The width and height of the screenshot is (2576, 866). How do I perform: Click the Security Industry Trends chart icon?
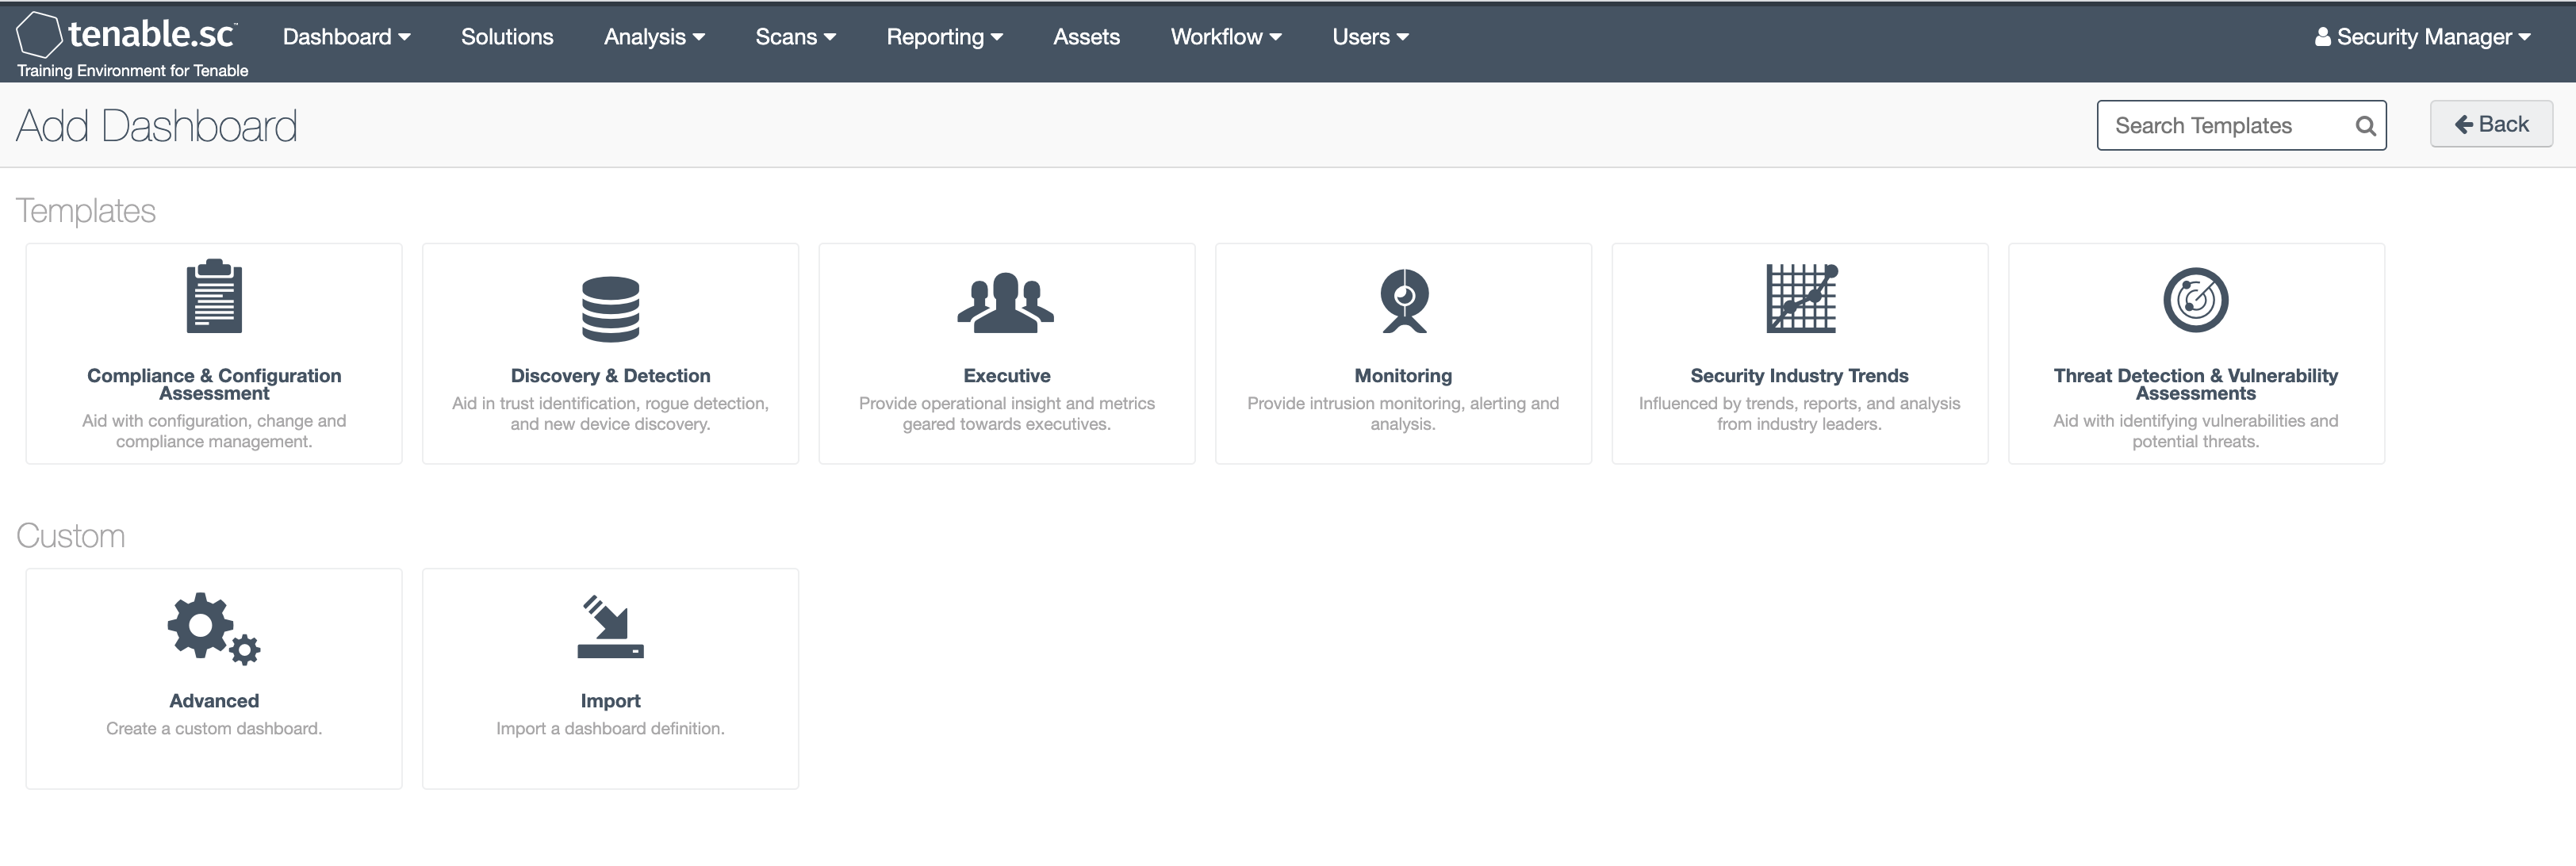[x=1800, y=298]
